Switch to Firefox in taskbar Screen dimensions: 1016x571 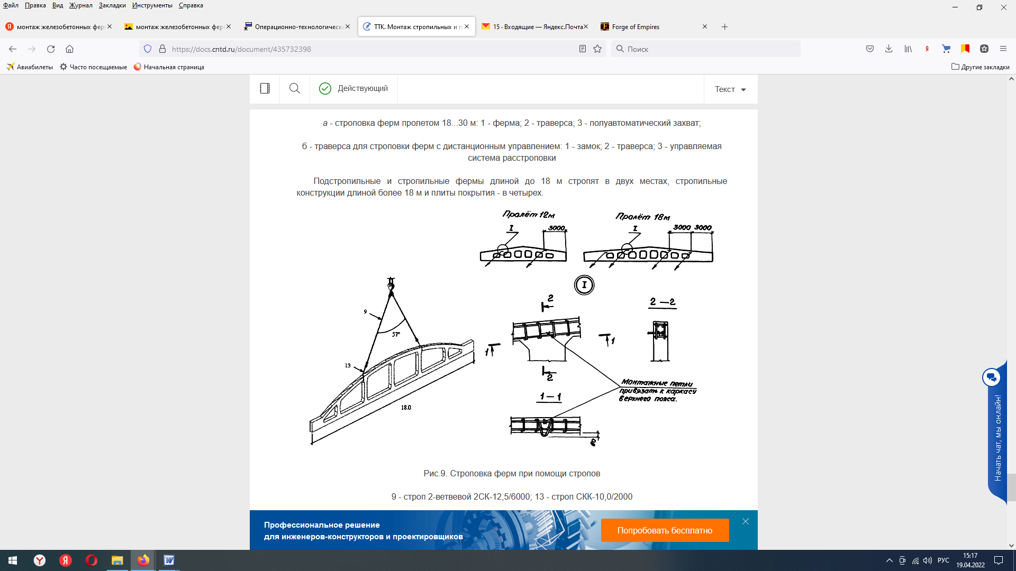pos(143,560)
